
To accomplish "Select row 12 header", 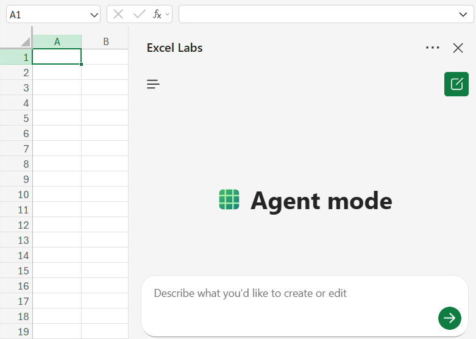I will pos(16,224).
